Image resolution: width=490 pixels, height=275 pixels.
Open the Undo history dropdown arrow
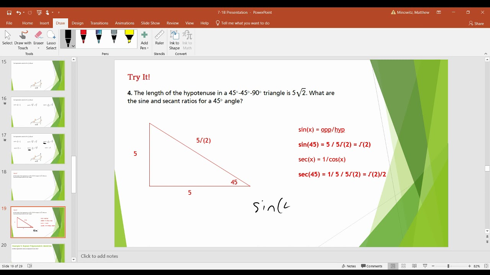point(24,13)
